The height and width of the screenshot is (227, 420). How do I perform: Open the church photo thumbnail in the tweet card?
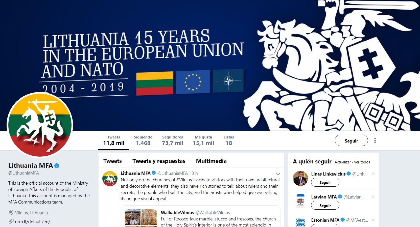tap(149, 217)
